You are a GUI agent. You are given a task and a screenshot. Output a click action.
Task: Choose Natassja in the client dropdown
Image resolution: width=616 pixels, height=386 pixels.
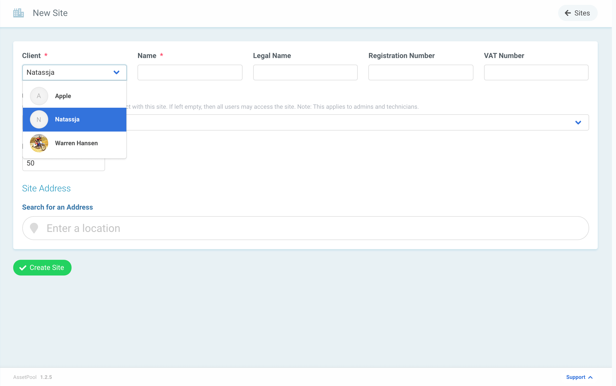tap(67, 119)
